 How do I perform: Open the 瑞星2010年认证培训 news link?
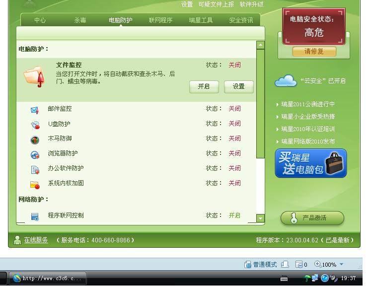click(x=308, y=129)
